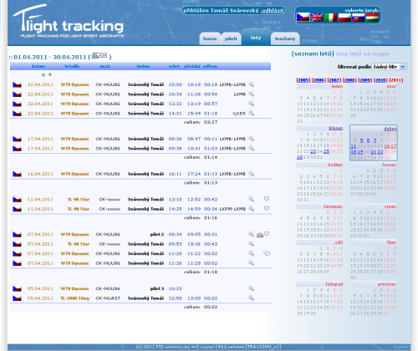Select day 11 in the duben calendar

pyautogui.click(x=354, y=146)
